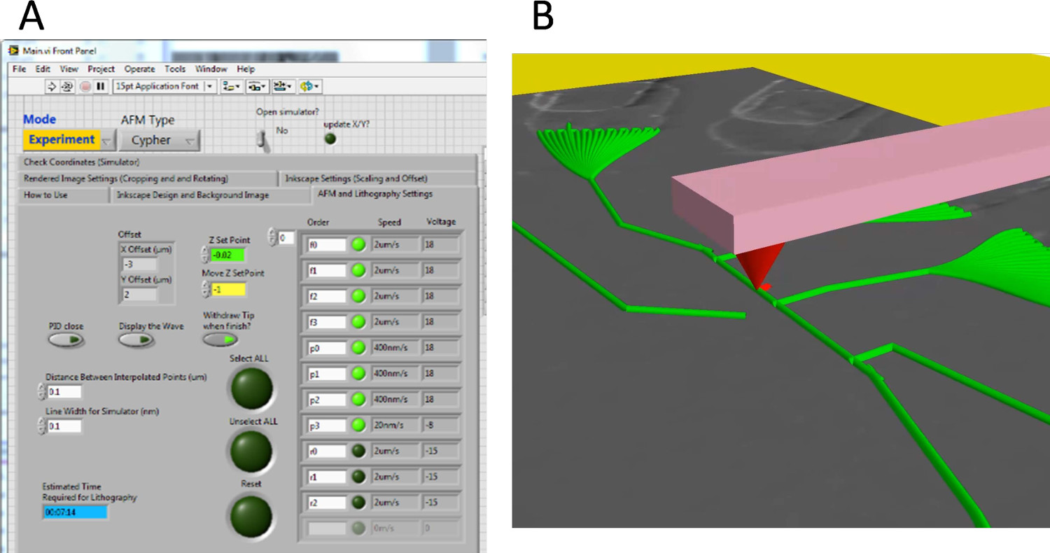Toggle Withdraw Tip when finish switch
This screenshot has width=1050, height=553.
click(x=220, y=340)
